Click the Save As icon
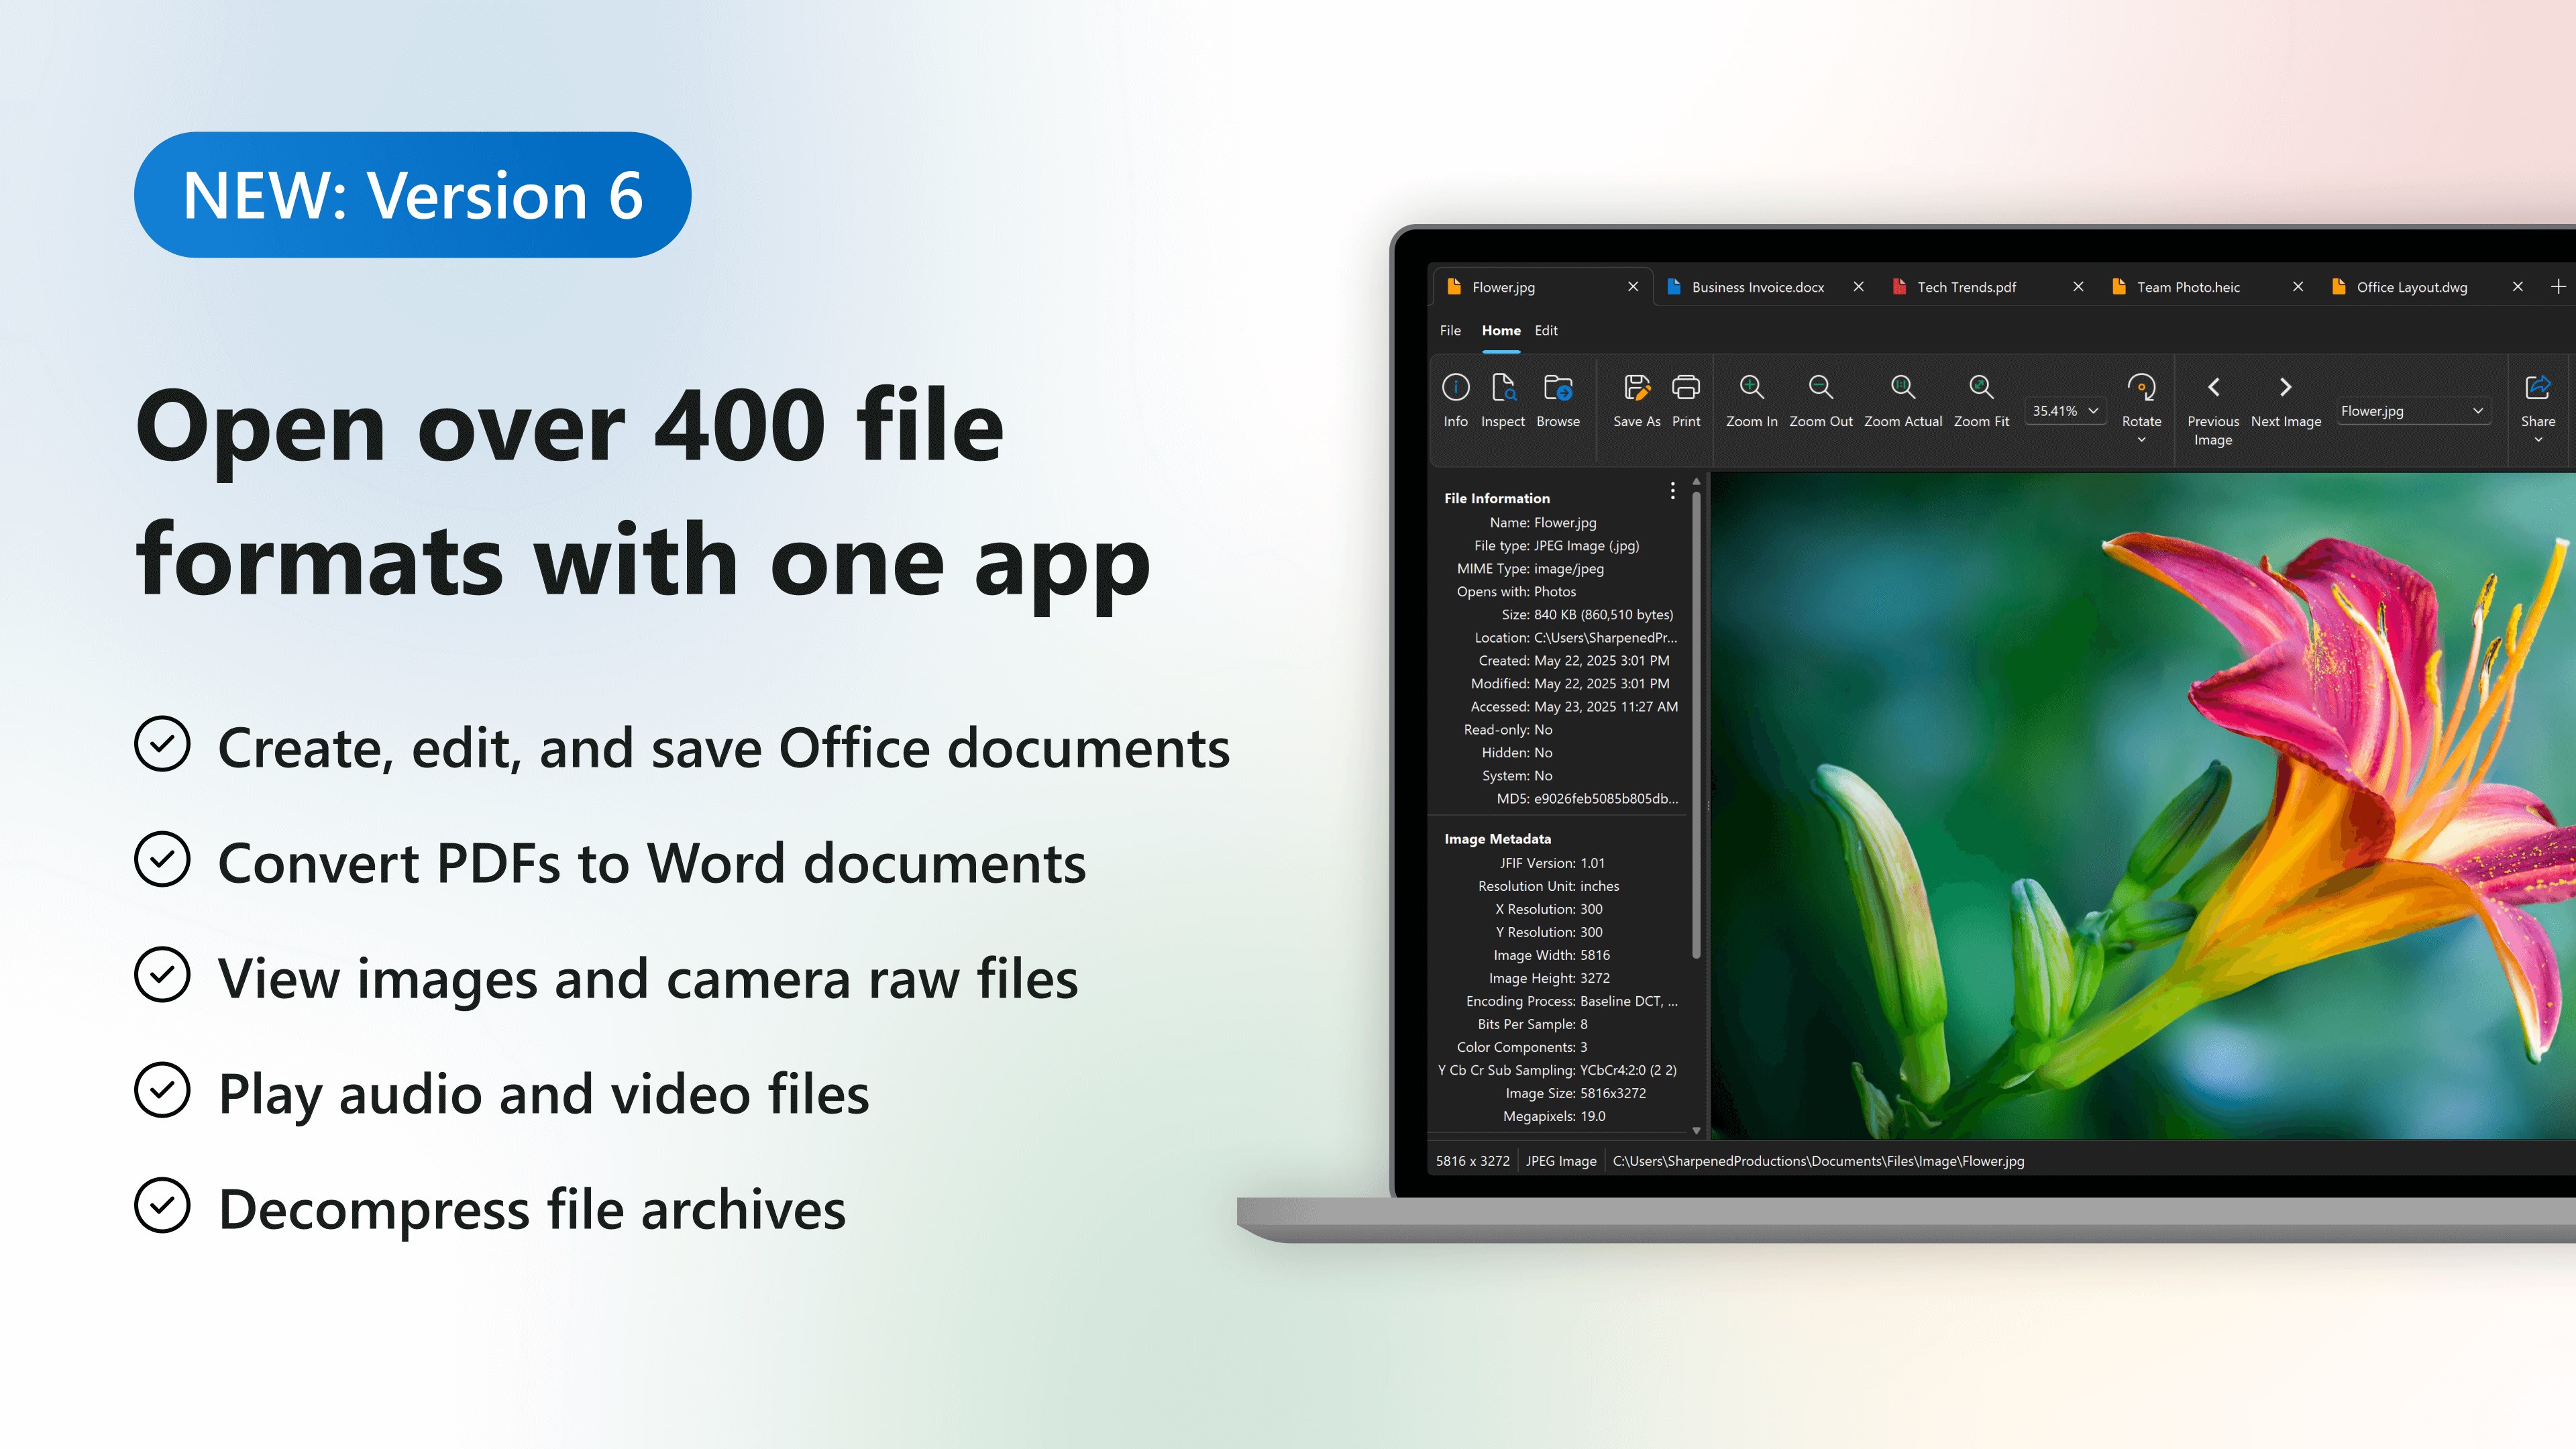 click(x=1636, y=388)
